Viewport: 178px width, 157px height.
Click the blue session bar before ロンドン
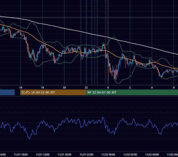point(7,92)
